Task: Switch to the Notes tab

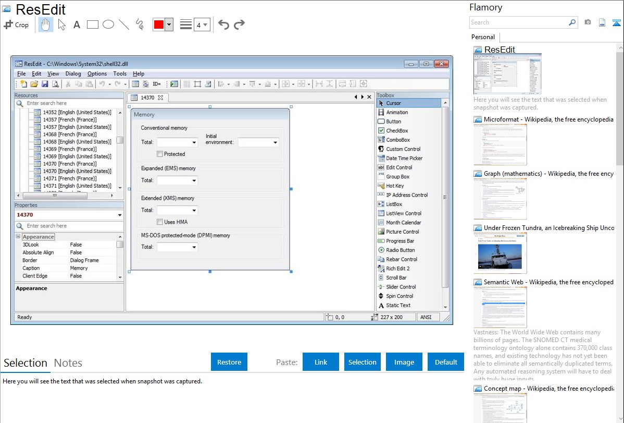Action: click(x=68, y=363)
